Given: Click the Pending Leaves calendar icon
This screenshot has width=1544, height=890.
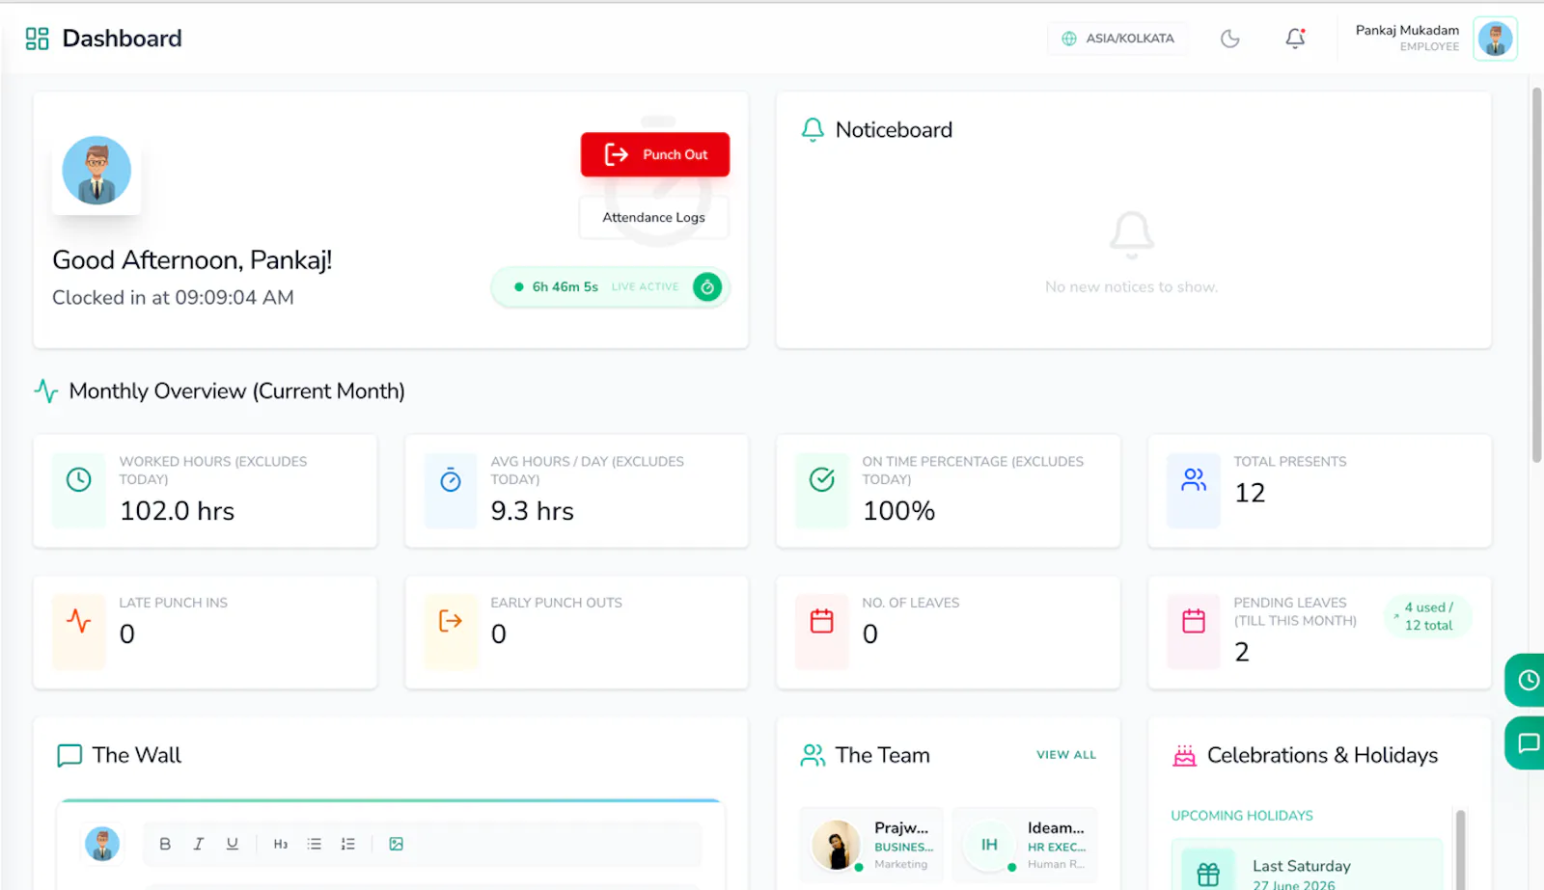Looking at the screenshot, I should [x=1194, y=621].
